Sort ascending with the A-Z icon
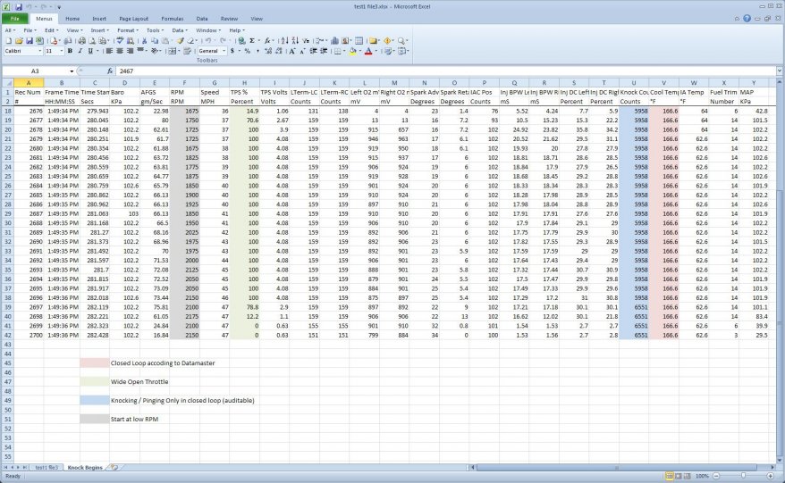 [283, 41]
